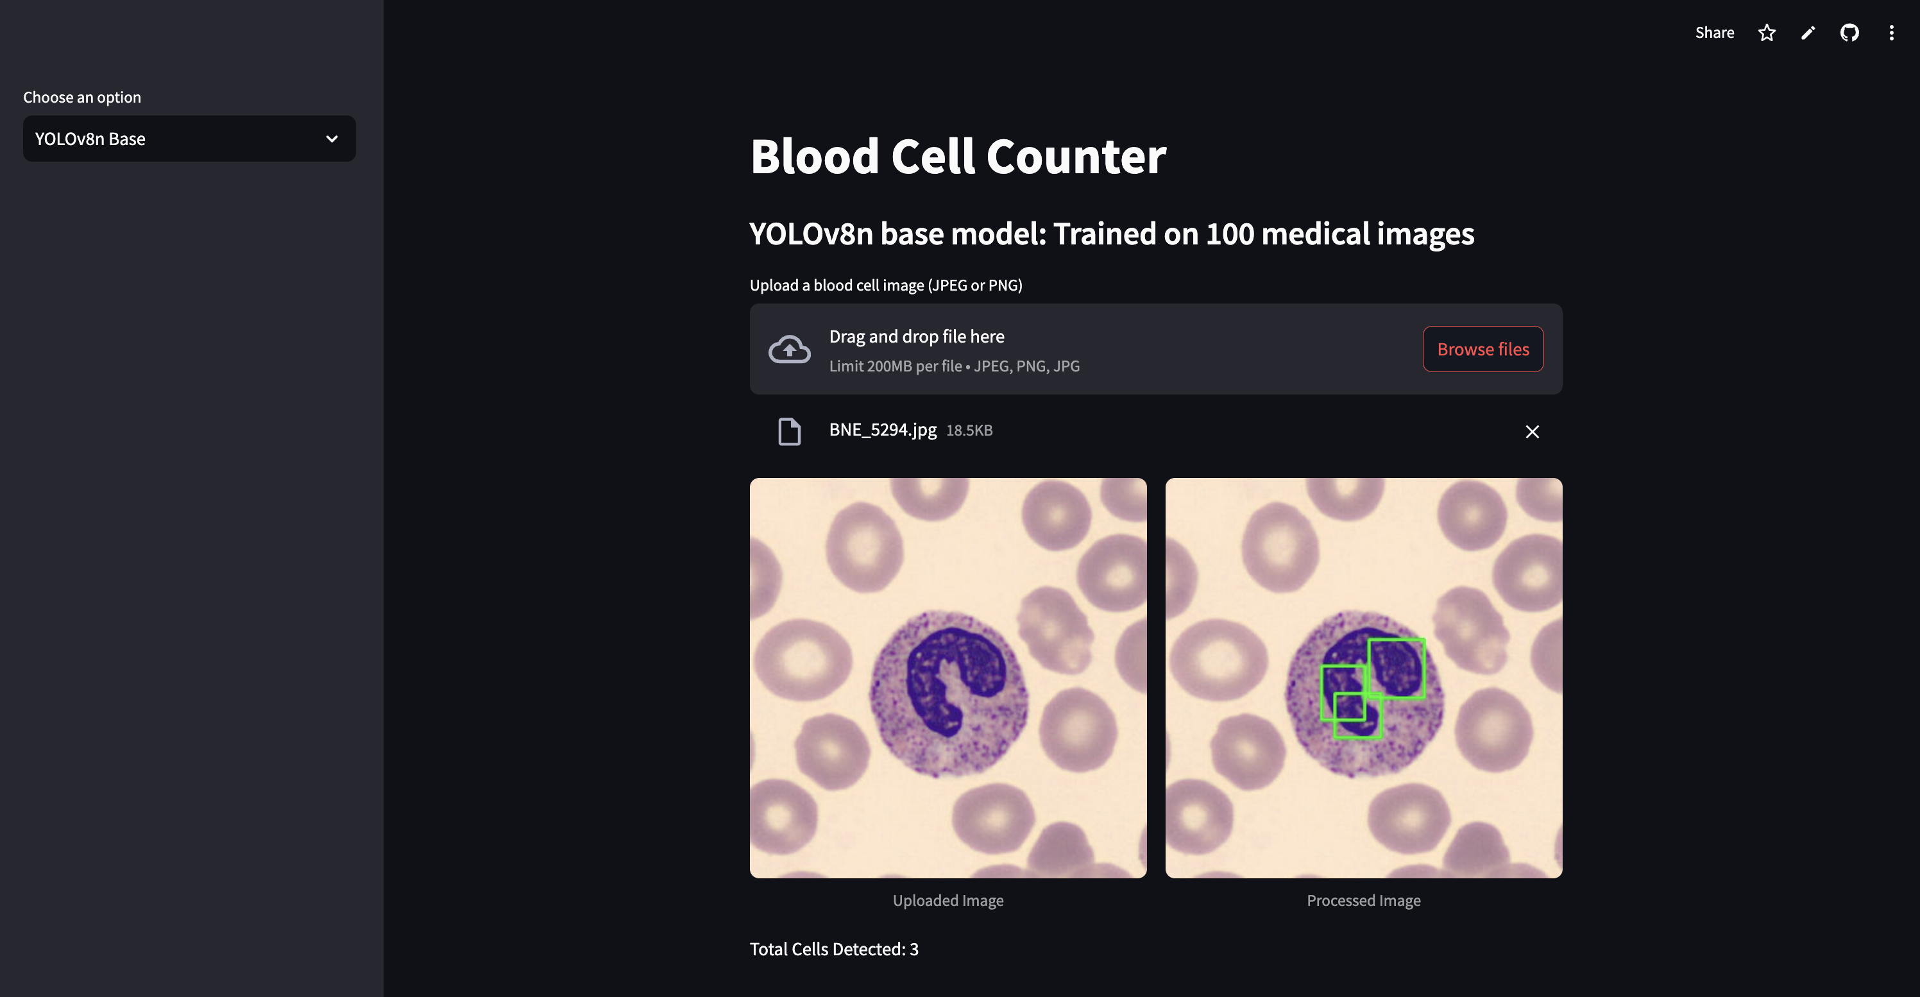
Task: Click the Share button in header
Action: tap(1713, 33)
